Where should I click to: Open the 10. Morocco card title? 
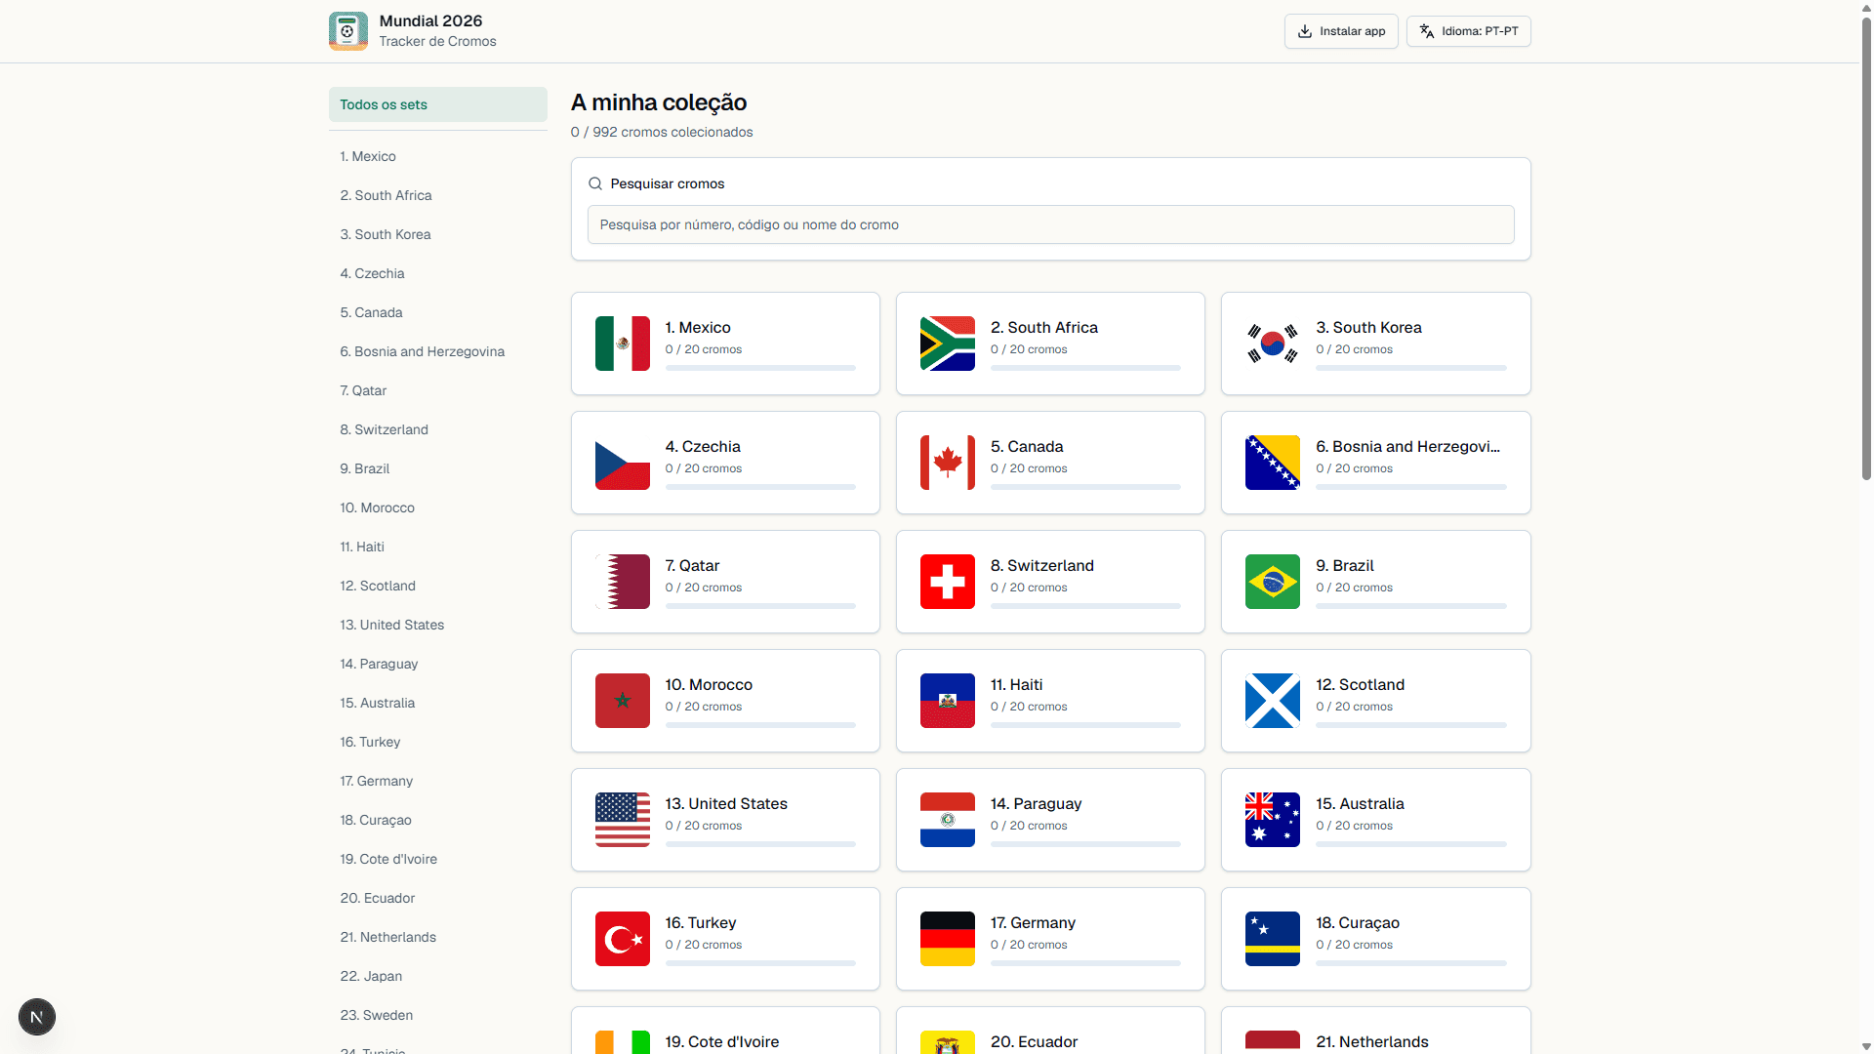click(709, 685)
